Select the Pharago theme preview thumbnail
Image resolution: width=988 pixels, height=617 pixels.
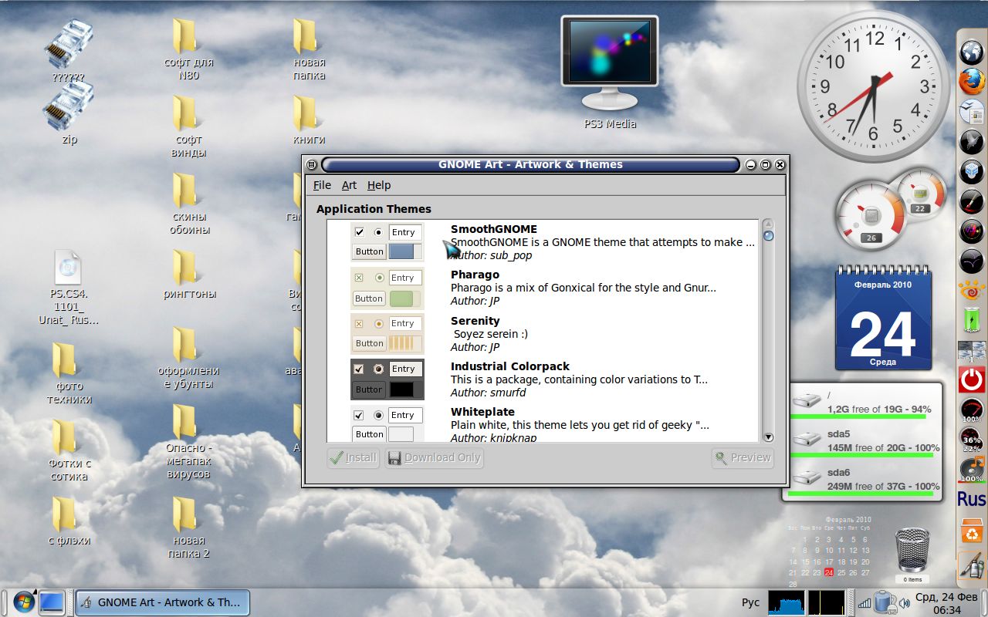coord(387,288)
